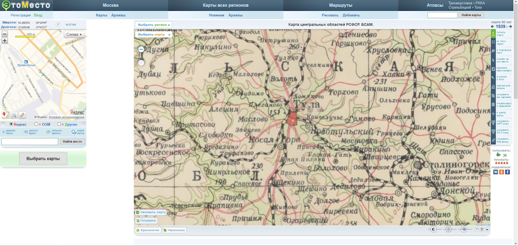Select the Другие map source radio
Viewport: 518px width, 246px height.
pos(59,124)
